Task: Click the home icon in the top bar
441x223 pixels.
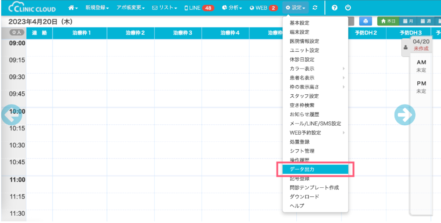Action: pyautogui.click(x=73, y=8)
